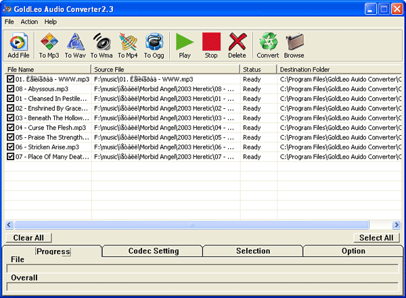
Task: Toggle the 05 - Praise The Strength checkbox
Action: pyautogui.click(x=10, y=137)
